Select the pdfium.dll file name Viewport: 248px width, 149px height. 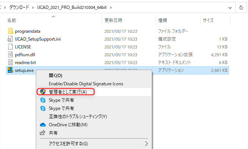pos(25,55)
